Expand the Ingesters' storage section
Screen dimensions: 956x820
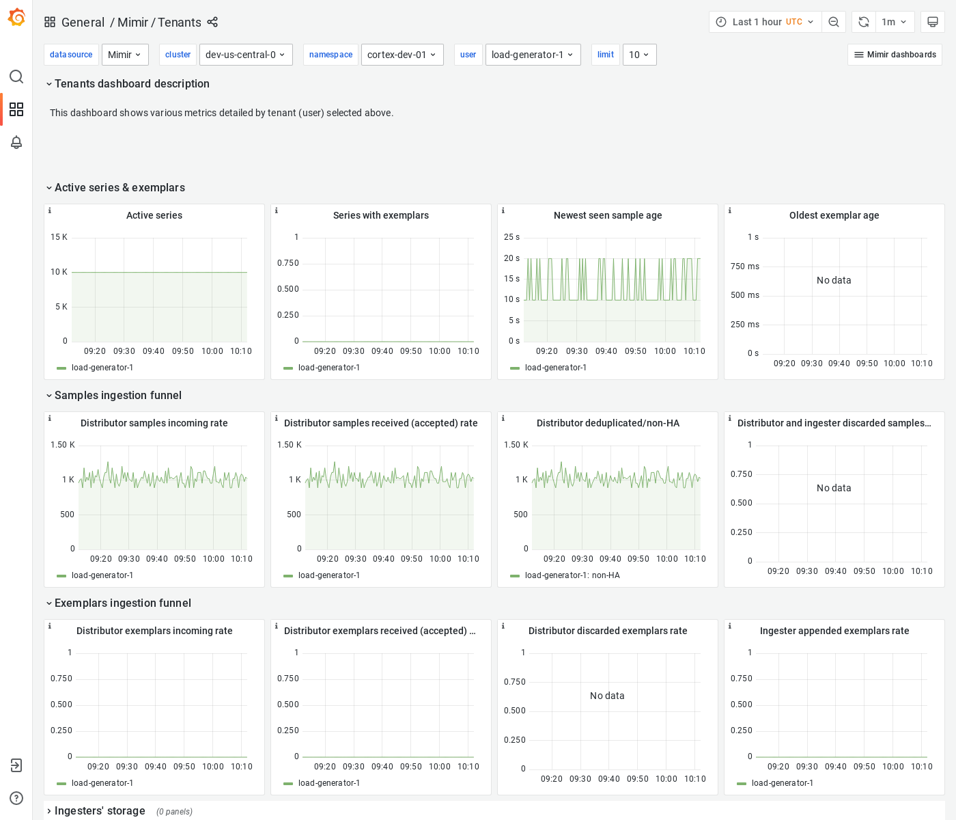(100, 810)
